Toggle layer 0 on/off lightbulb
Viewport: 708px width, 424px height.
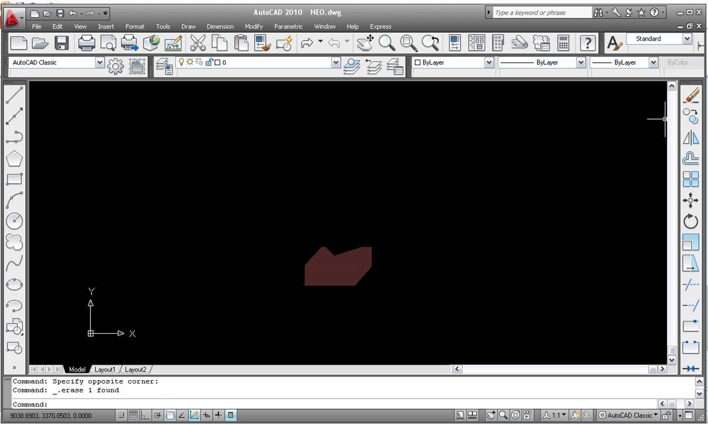[181, 62]
